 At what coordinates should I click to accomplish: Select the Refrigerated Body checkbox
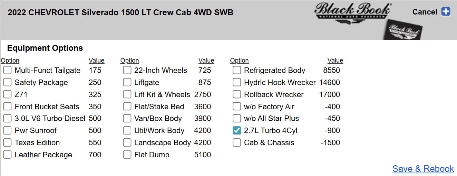pos(237,71)
